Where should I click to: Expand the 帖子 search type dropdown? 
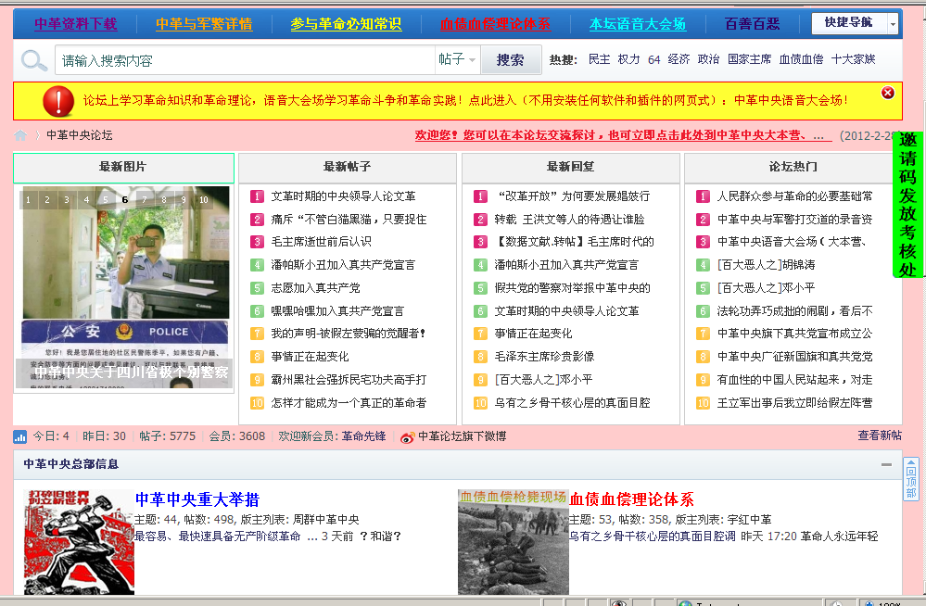click(x=456, y=59)
